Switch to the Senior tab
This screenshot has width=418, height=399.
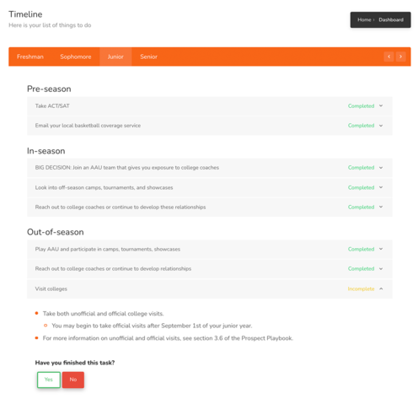148,57
